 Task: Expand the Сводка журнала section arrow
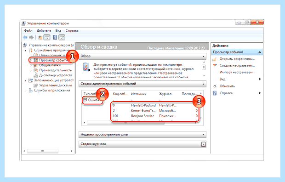coord(203,144)
